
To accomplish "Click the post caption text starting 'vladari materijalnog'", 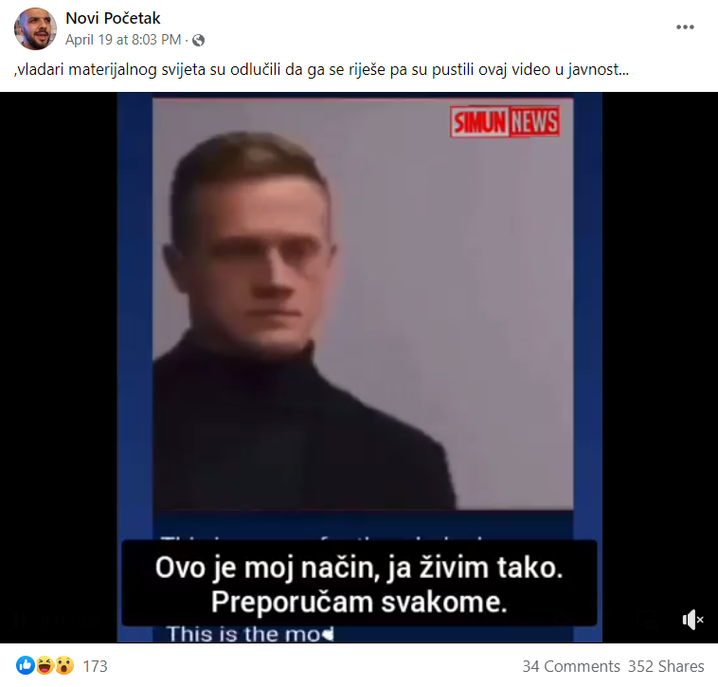I will pos(321,69).
